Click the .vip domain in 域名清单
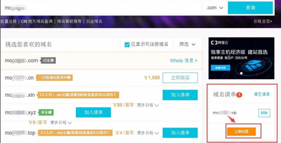 tap(225, 113)
